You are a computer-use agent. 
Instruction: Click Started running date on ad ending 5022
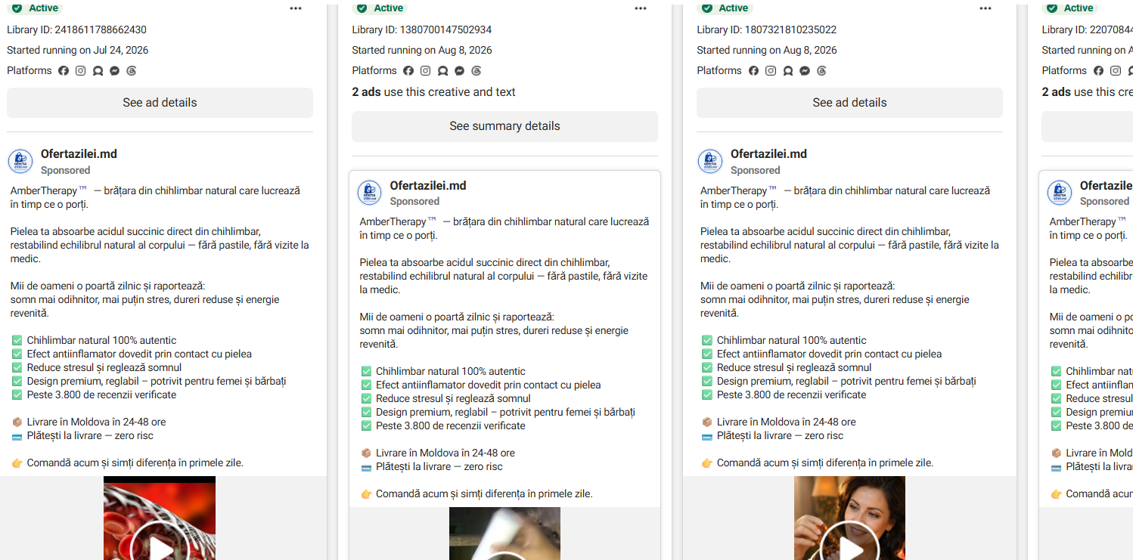[x=767, y=51]
